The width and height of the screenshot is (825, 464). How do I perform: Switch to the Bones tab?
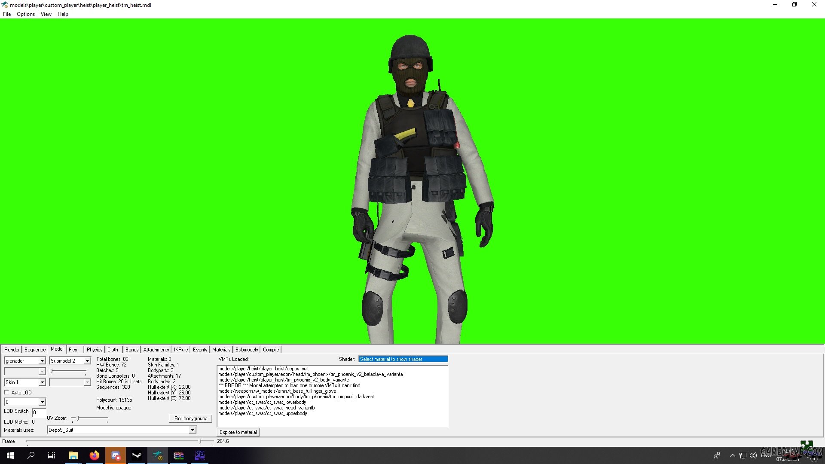[x=132, y=350]
